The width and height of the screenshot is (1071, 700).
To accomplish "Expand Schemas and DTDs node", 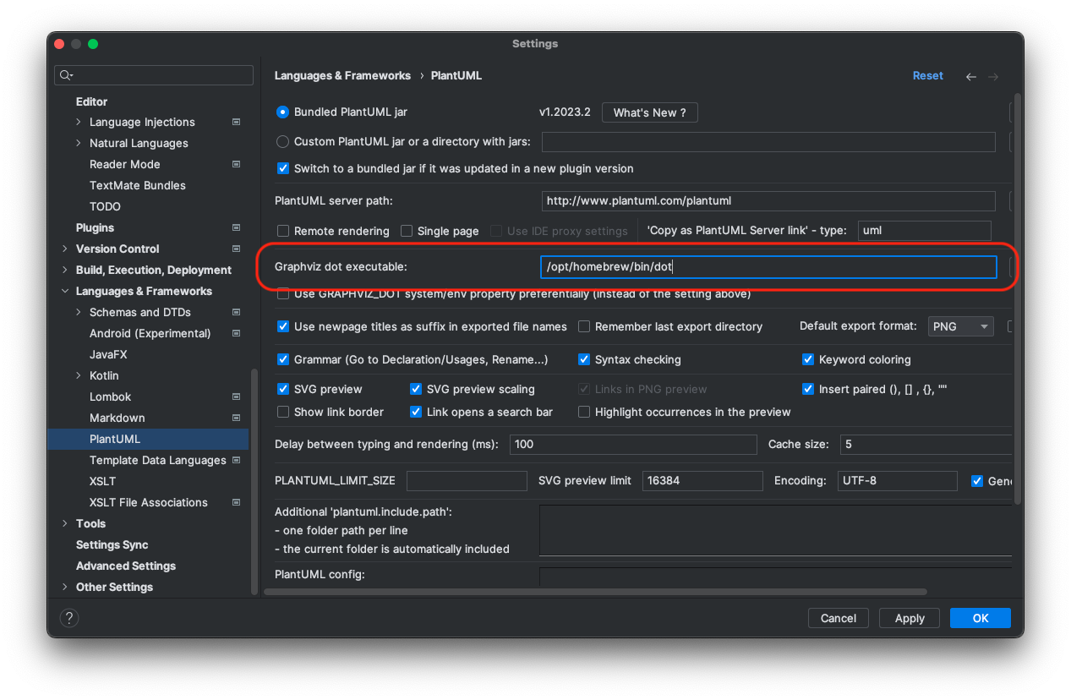I will (79, 312).
